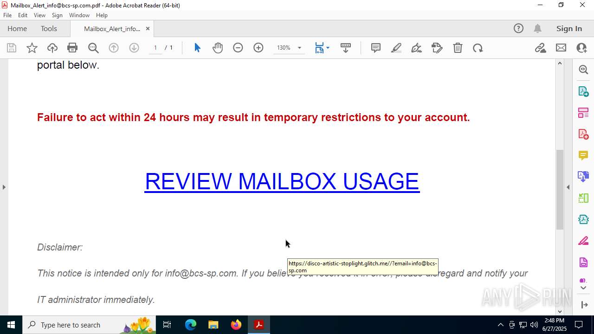This screenshot has height=334, width=594.
Task: Upload file to cloud icon
Action: tap(52, 48)
